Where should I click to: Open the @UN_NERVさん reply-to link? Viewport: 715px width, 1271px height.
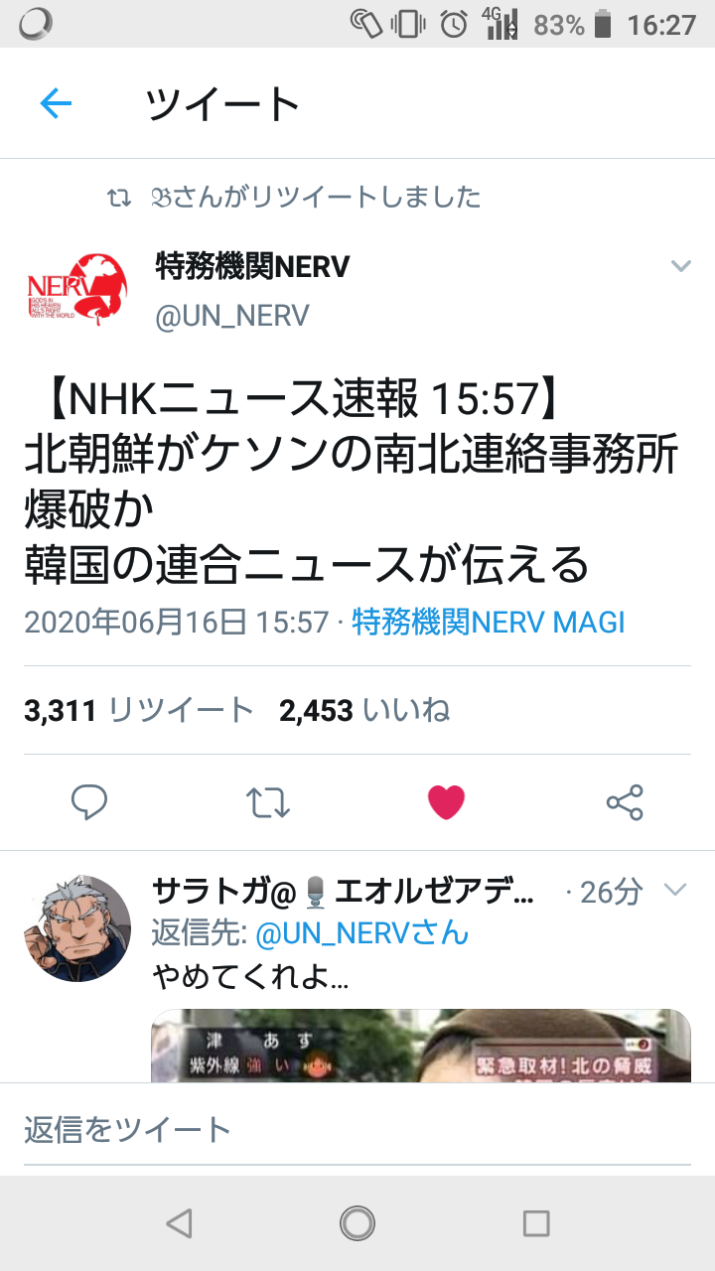(x=361, y=933)
